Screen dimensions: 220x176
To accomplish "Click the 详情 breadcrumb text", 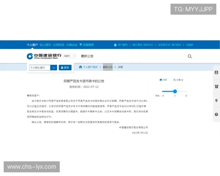I will 120,67.
